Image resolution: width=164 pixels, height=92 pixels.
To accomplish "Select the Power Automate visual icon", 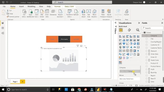I will [128, 58].
